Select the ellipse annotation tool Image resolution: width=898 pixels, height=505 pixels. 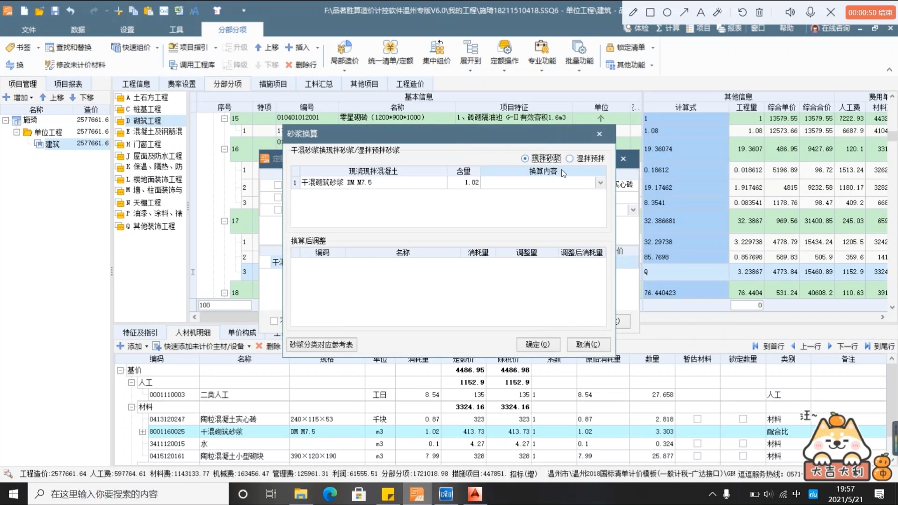click(x=667, y=12)
